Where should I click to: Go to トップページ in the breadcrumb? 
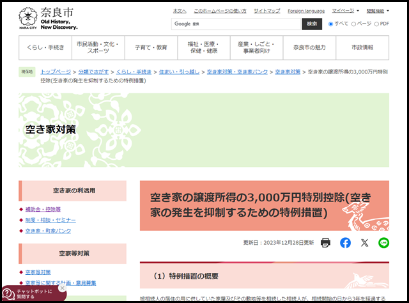click(x=56, y=72)
